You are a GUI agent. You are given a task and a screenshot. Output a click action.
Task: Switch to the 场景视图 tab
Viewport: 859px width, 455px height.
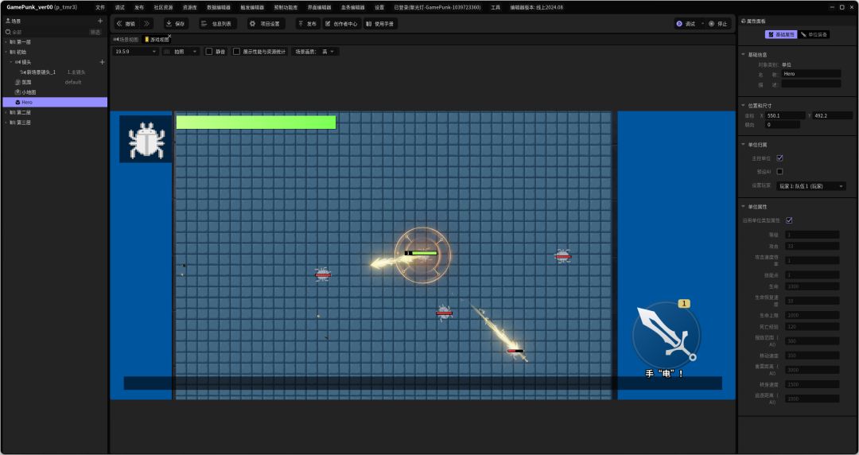point(126,40)
